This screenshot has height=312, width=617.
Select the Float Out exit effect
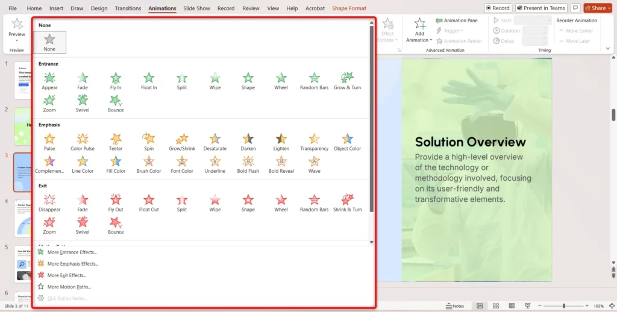click(x=149, y=202)
